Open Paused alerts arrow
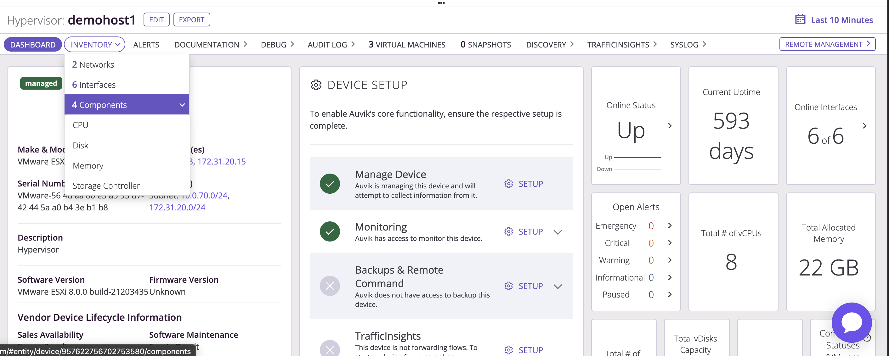Viewport: 889px width, 356px height. (670, 294)
